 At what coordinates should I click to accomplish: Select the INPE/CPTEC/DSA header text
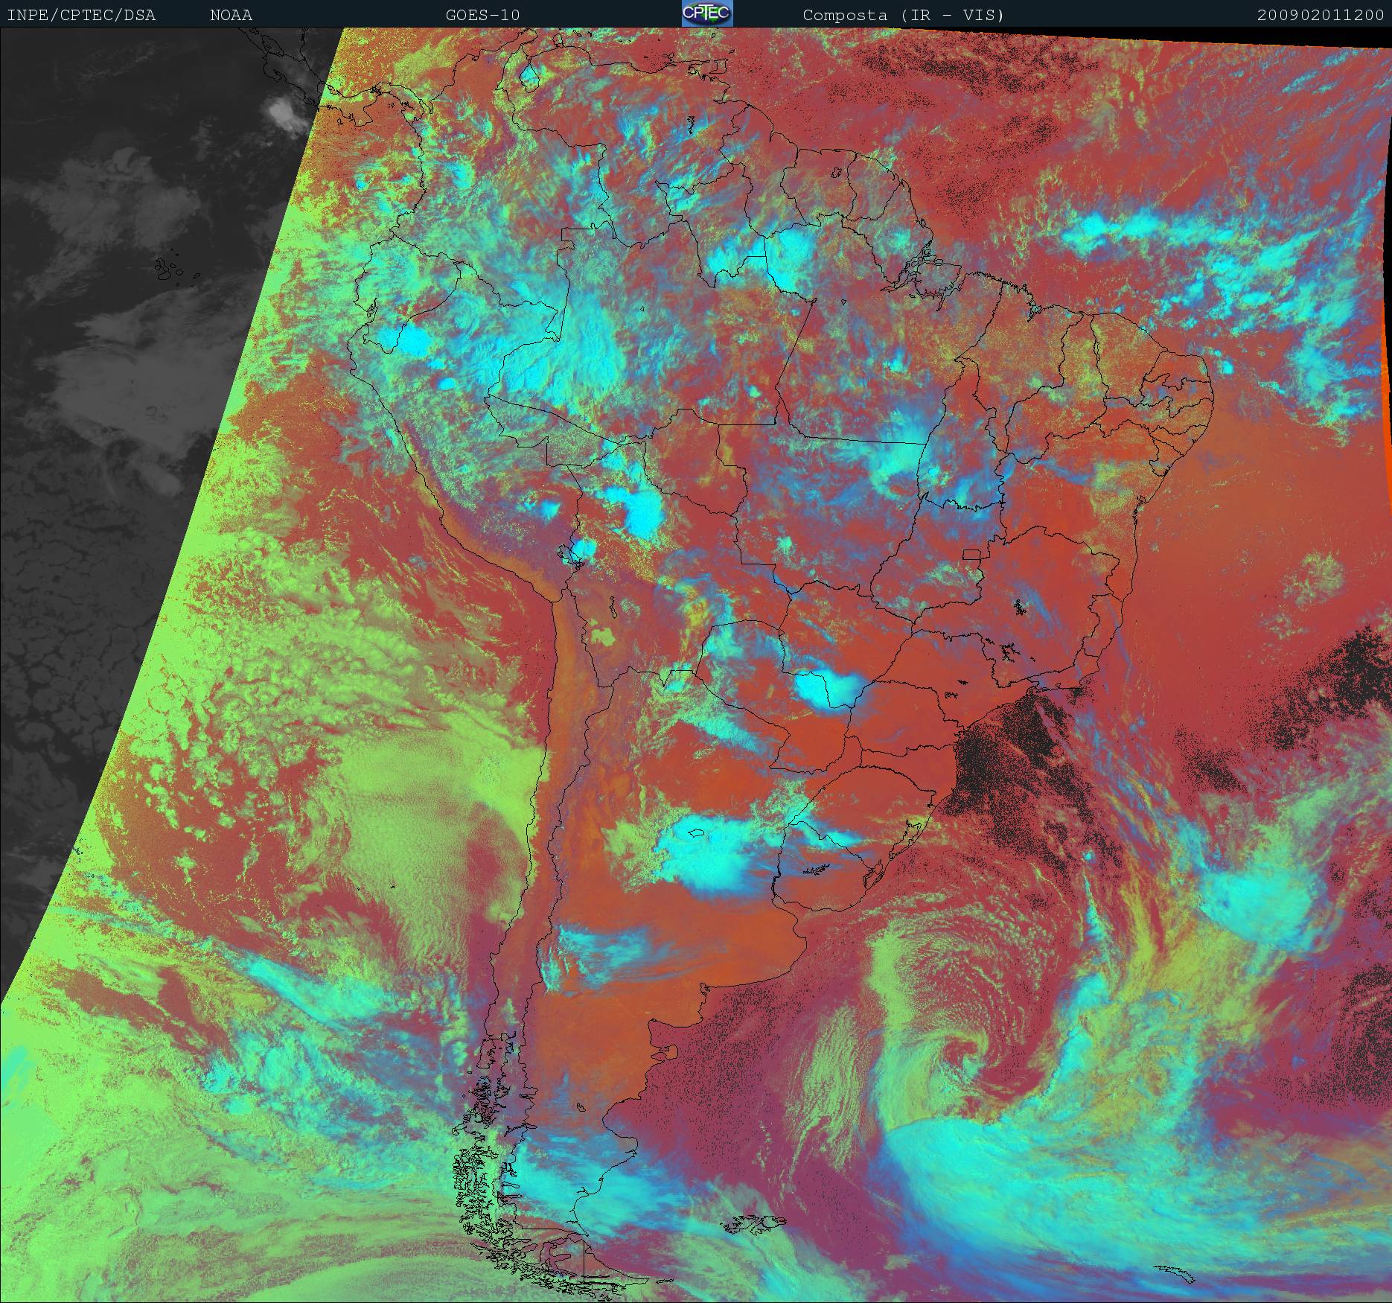coord(81,15)
